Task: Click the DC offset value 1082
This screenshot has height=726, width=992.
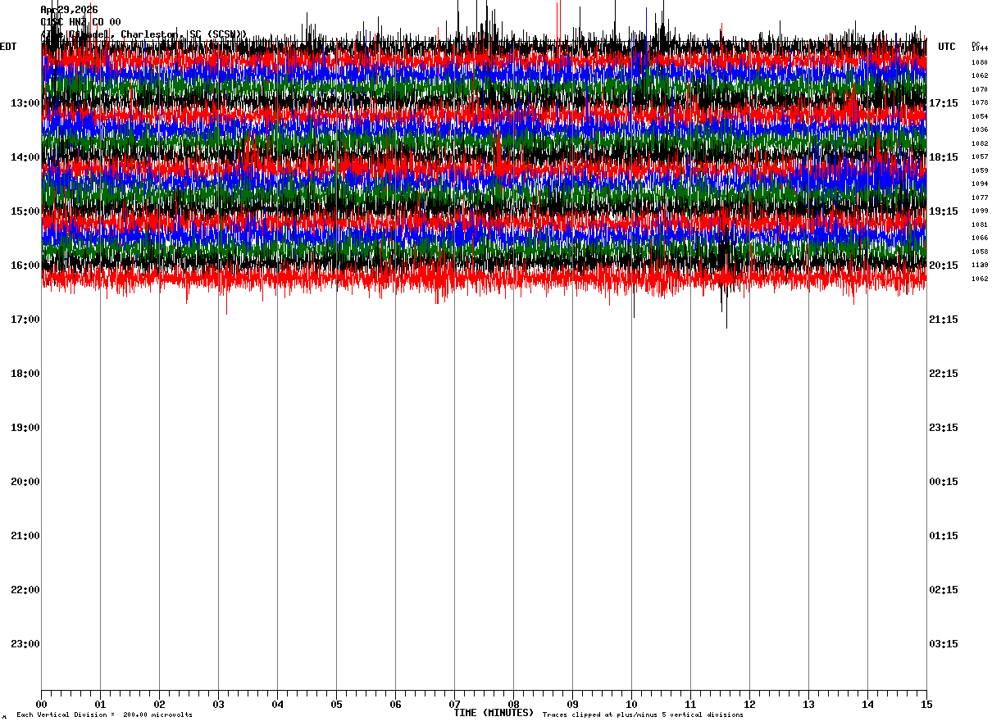Action: click(980, 143)
